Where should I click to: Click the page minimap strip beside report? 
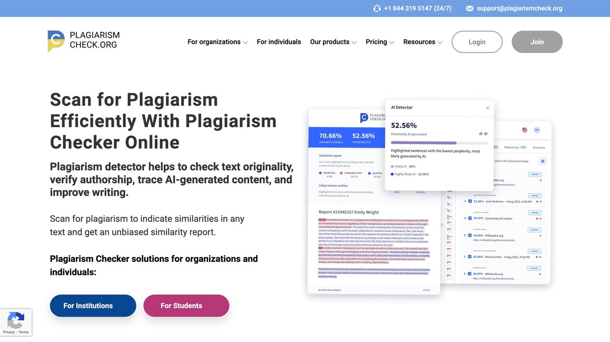[450, 237]
